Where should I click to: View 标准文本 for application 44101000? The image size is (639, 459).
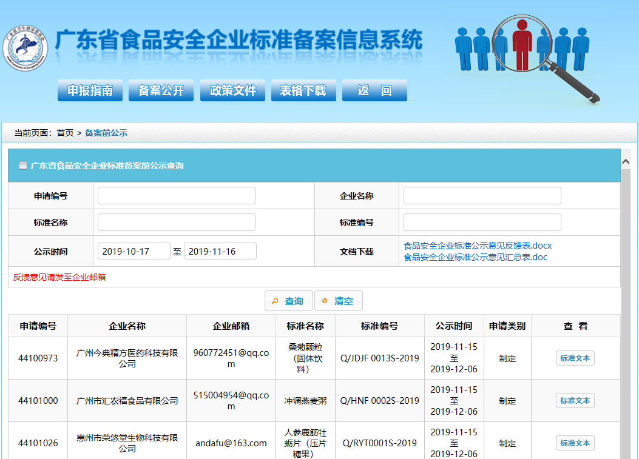[575, 401]
